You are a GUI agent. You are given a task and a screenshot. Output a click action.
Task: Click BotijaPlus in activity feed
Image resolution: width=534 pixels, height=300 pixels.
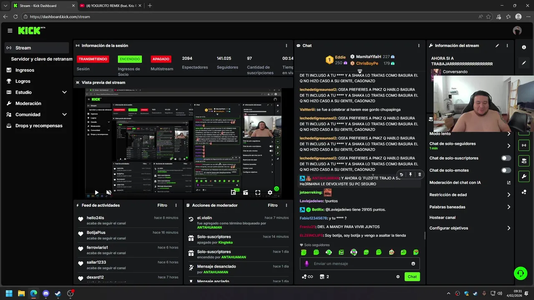(96, 232)
